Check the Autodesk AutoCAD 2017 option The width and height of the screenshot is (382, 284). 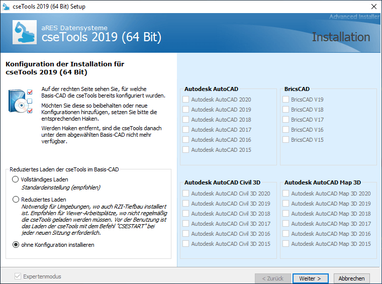point(186,130)
